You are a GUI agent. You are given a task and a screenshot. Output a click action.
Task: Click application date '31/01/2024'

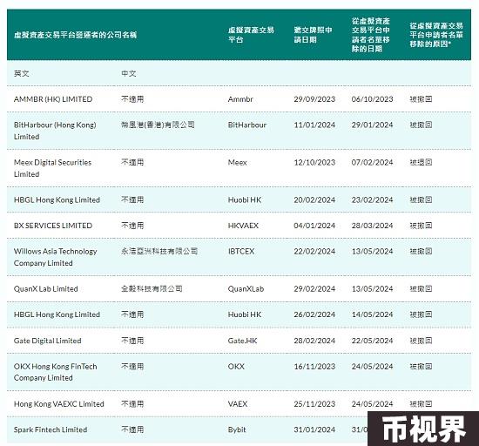[314, 429]
